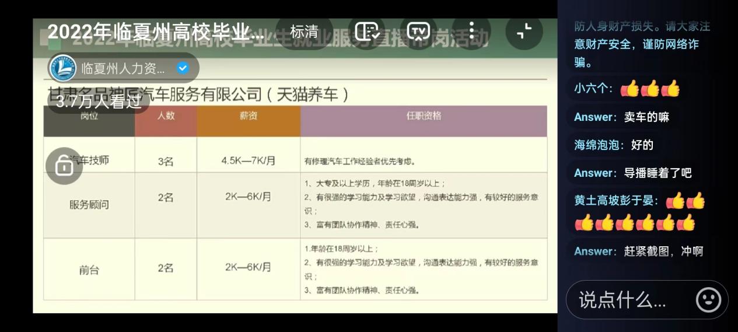Open the three-dot more options menu
Image resolution: width=738 pixels, height=332 pixels.
471,30
